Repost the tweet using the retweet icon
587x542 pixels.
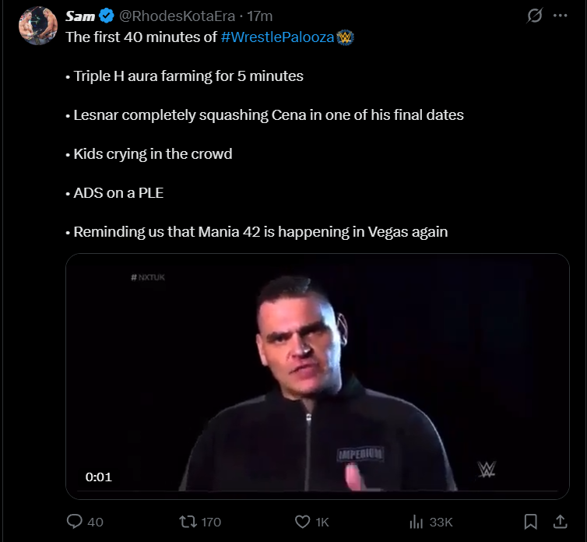tap(188, 521)
